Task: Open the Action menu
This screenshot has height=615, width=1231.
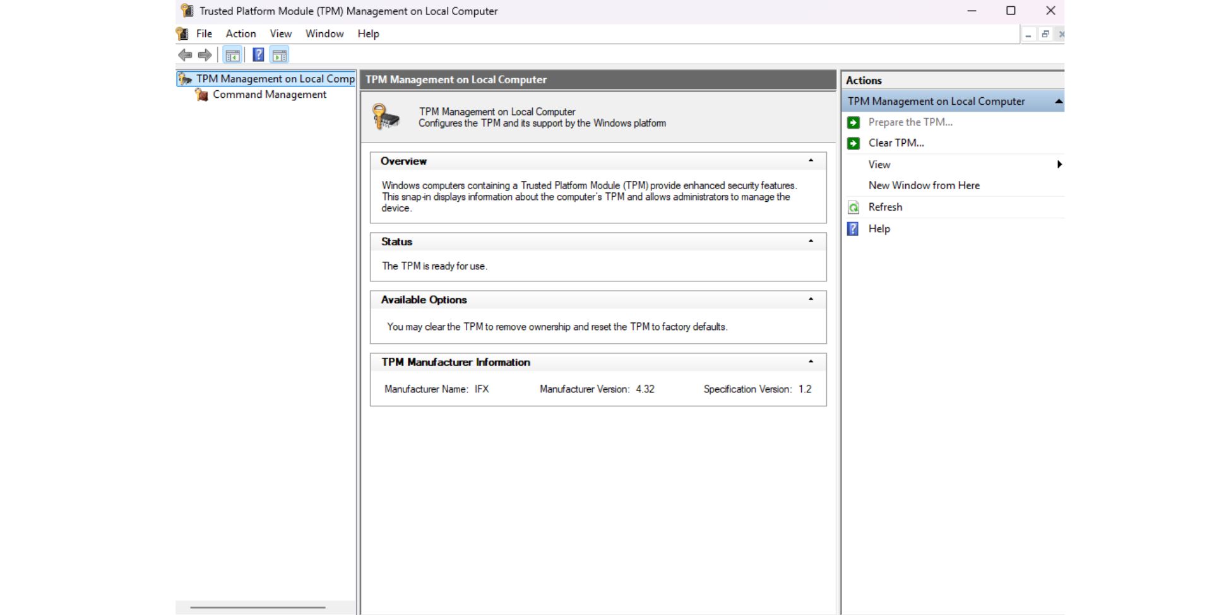Action: pyautogui.click(x=241, y=33)
